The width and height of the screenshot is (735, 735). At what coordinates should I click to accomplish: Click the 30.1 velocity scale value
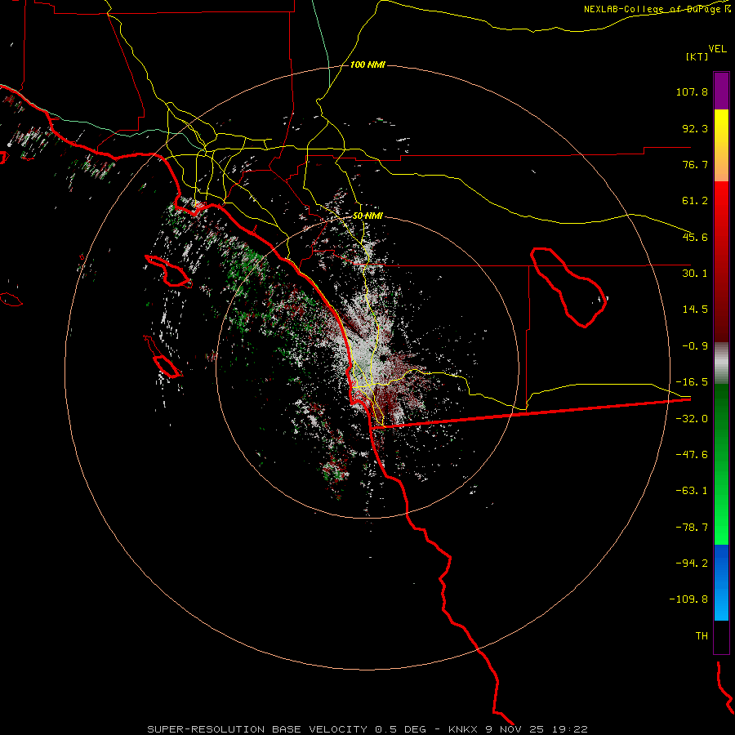(695, 274)
